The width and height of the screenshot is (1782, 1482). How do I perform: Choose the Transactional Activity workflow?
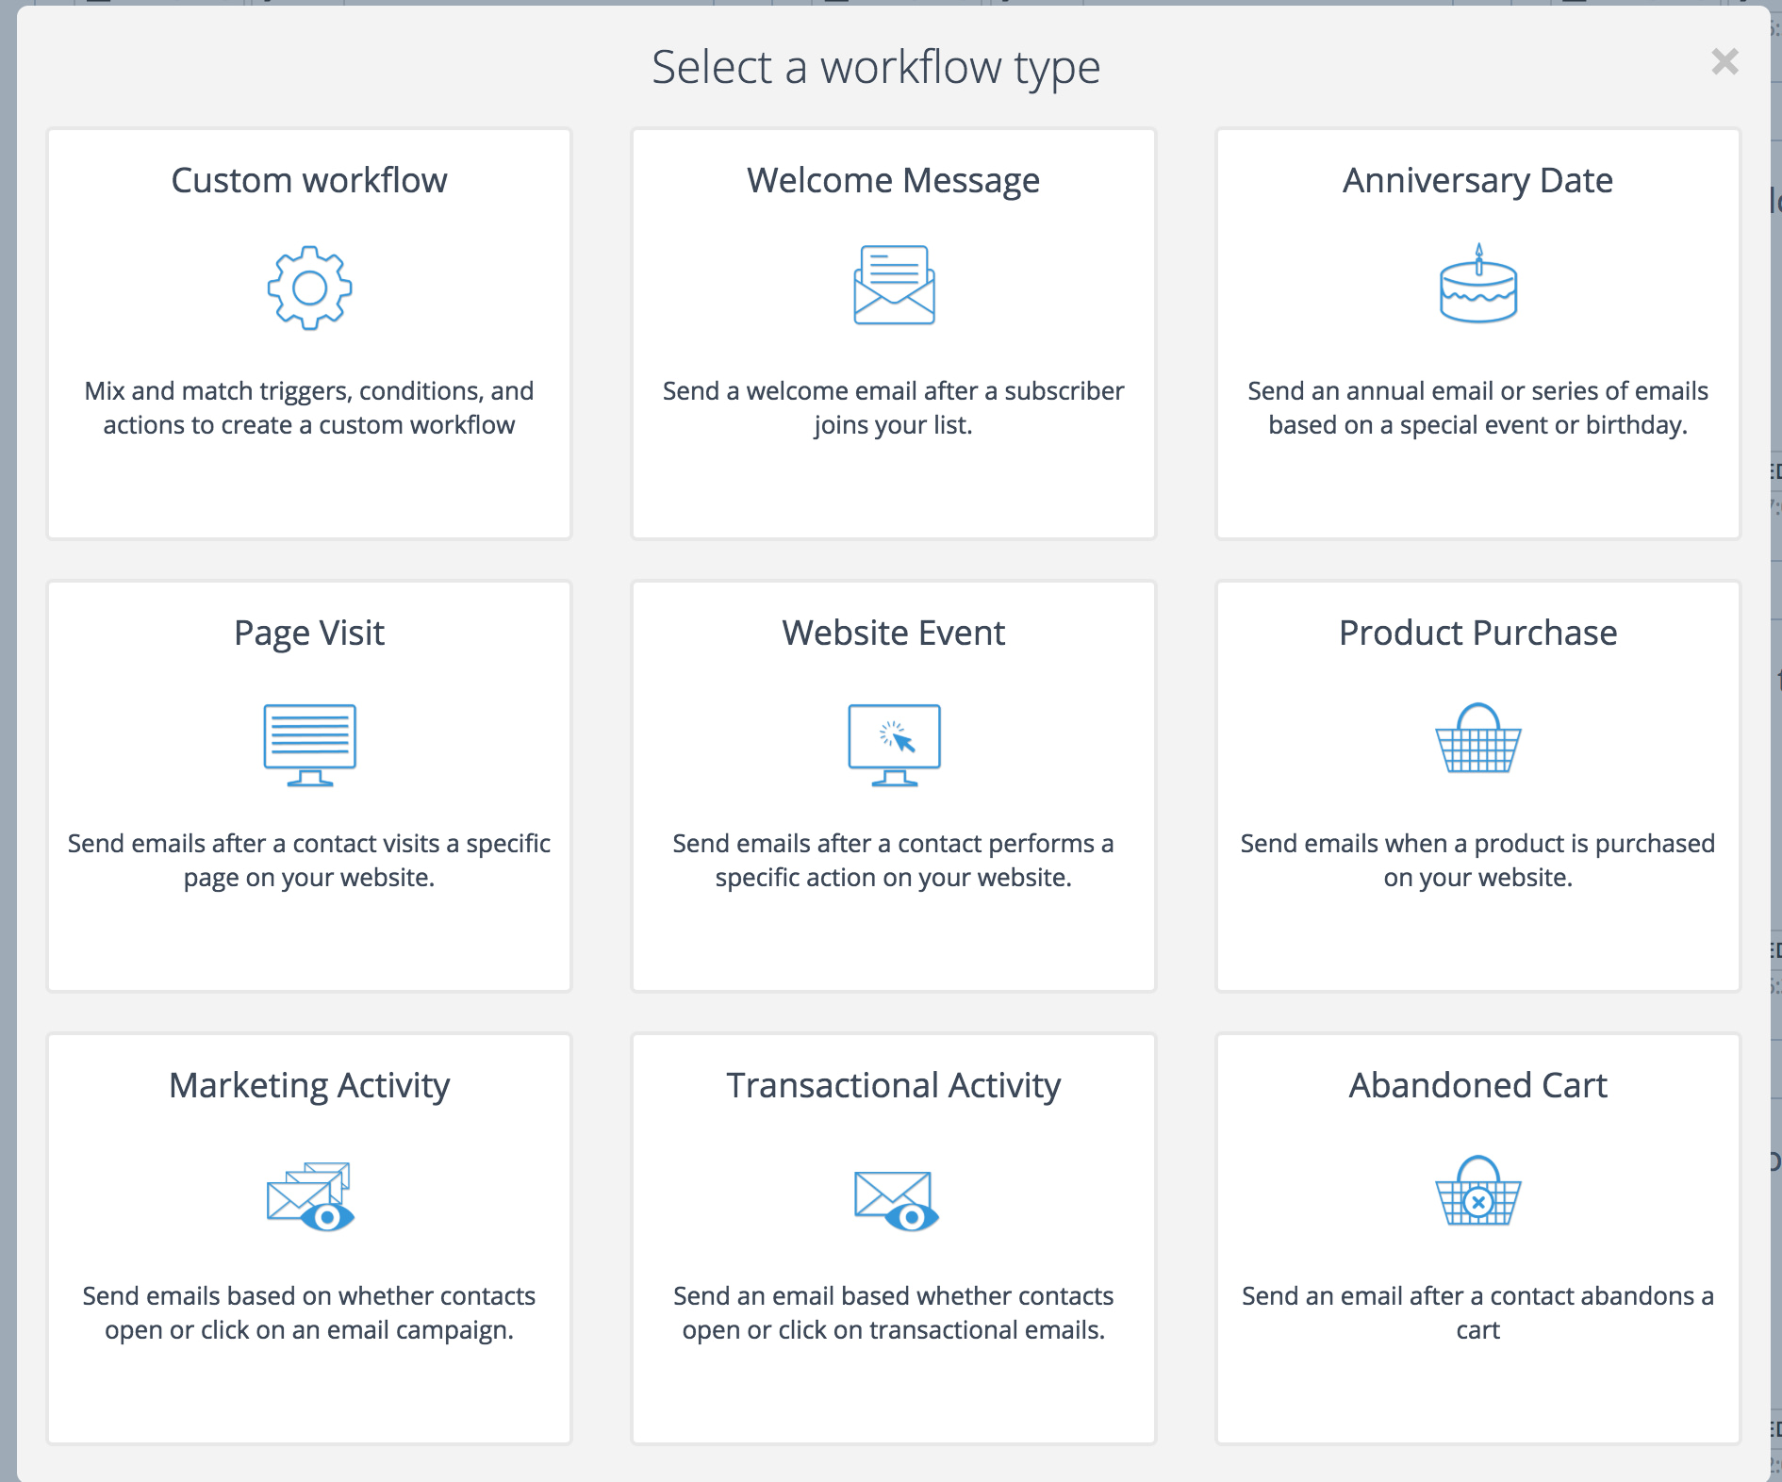[893, 1237]
